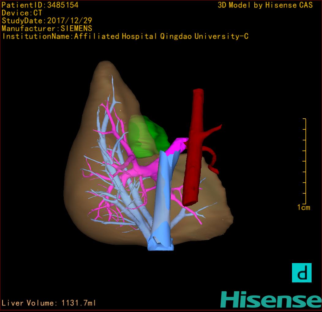The height and width of the screenshot is (312, 322).
Task: Click the Device:CT label
Action: 22,13
